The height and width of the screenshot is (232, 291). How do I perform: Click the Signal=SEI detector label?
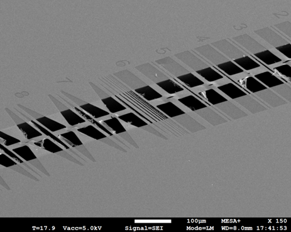(x=144, y=228)
